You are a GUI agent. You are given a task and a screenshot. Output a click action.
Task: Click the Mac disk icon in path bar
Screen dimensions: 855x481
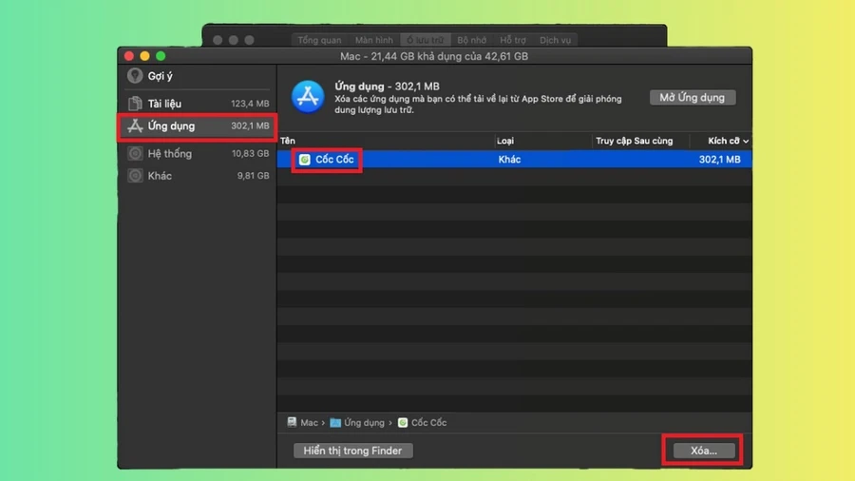pos(292,422)
